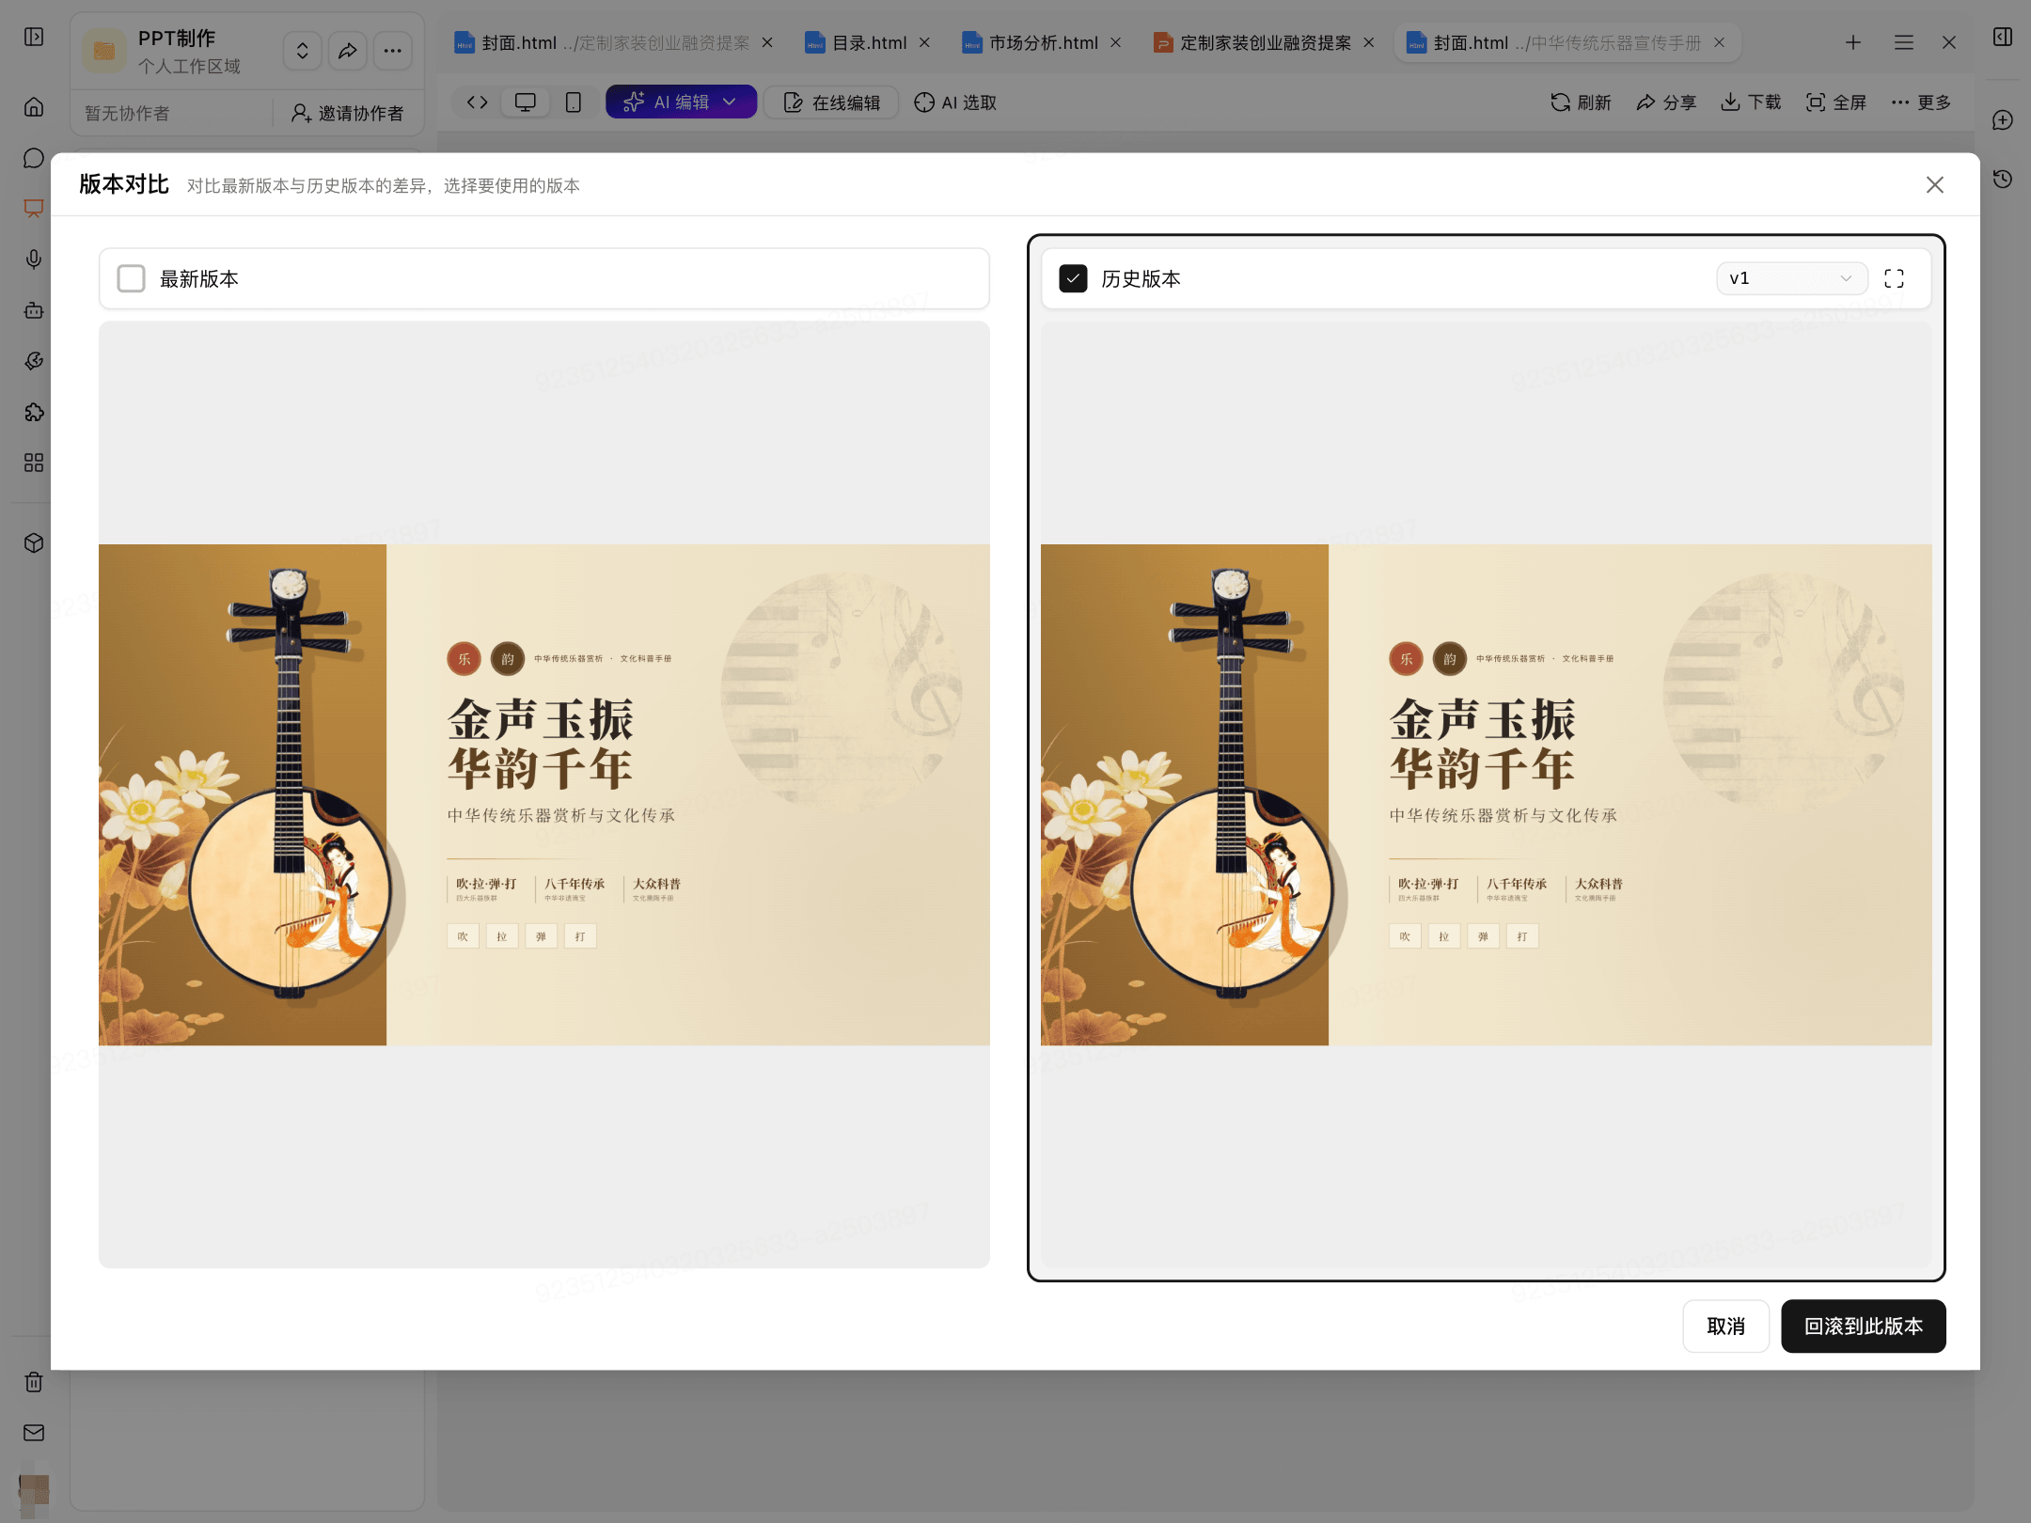This screenshot has height=1523, width=2031.
Task: Click 全屏 fullscreen button
Action: pos(1836,102)
